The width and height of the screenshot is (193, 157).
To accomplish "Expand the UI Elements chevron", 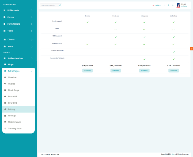I will click(32, 10).
